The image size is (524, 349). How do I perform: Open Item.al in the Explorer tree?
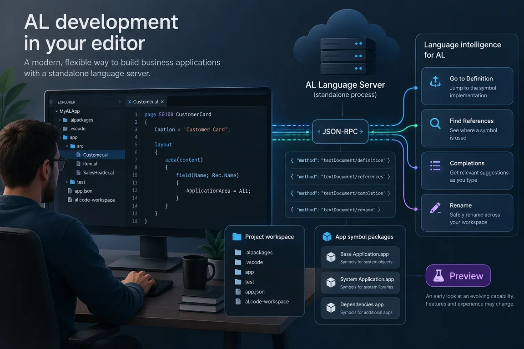coord(90,164)
